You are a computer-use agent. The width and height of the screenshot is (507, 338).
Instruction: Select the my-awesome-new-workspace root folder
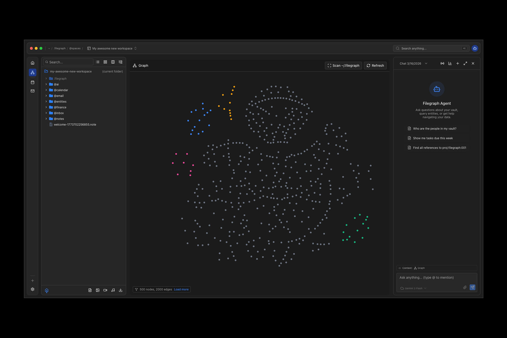71,72
